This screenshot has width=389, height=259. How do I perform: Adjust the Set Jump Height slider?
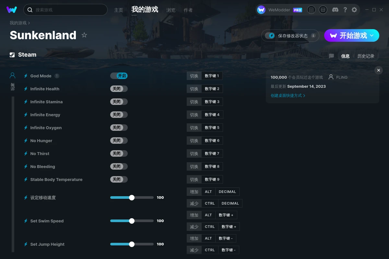click(x=132, y=244)
